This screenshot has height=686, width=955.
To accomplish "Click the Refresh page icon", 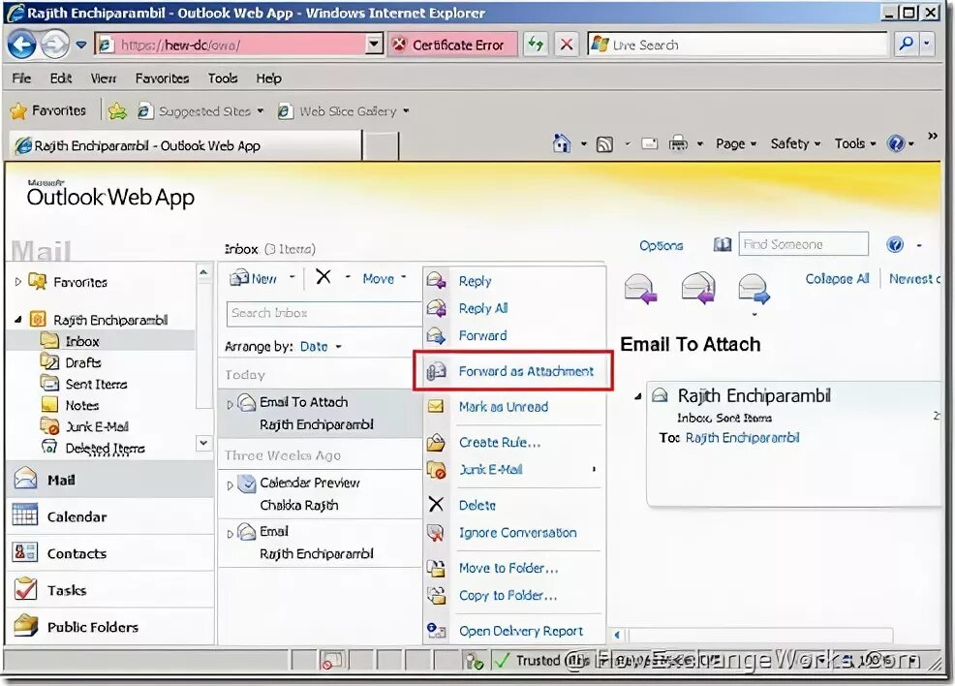I will pos(536,45).
